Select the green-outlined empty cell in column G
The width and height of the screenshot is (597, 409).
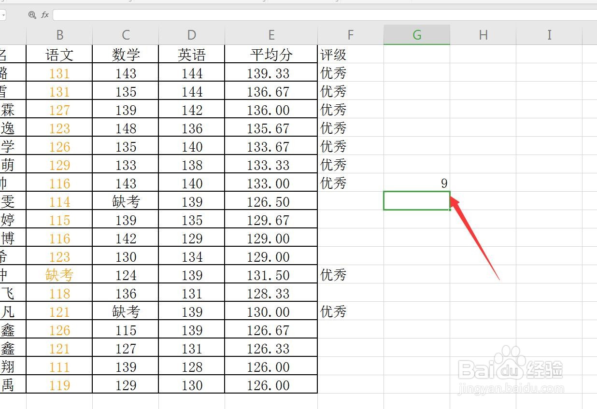(x=416, y=201)
